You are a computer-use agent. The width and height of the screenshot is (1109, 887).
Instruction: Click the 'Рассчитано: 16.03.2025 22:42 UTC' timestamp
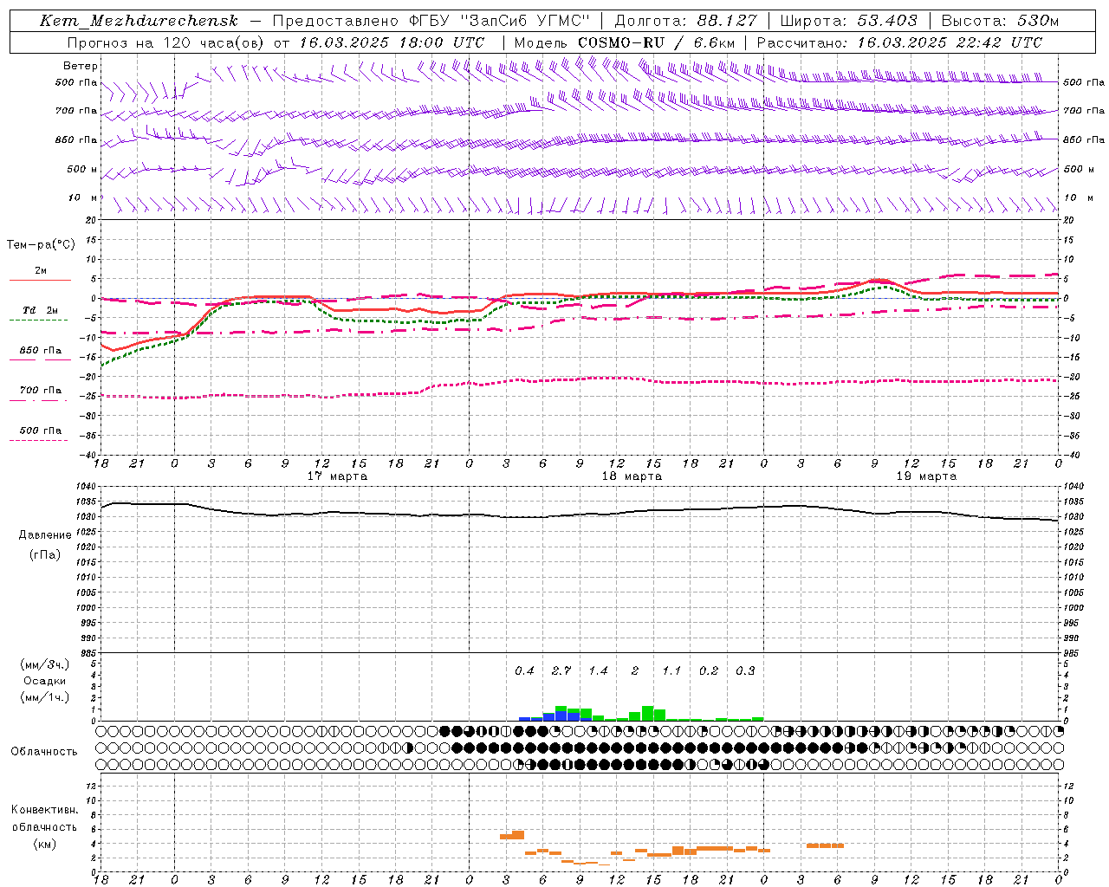(899, 42)
